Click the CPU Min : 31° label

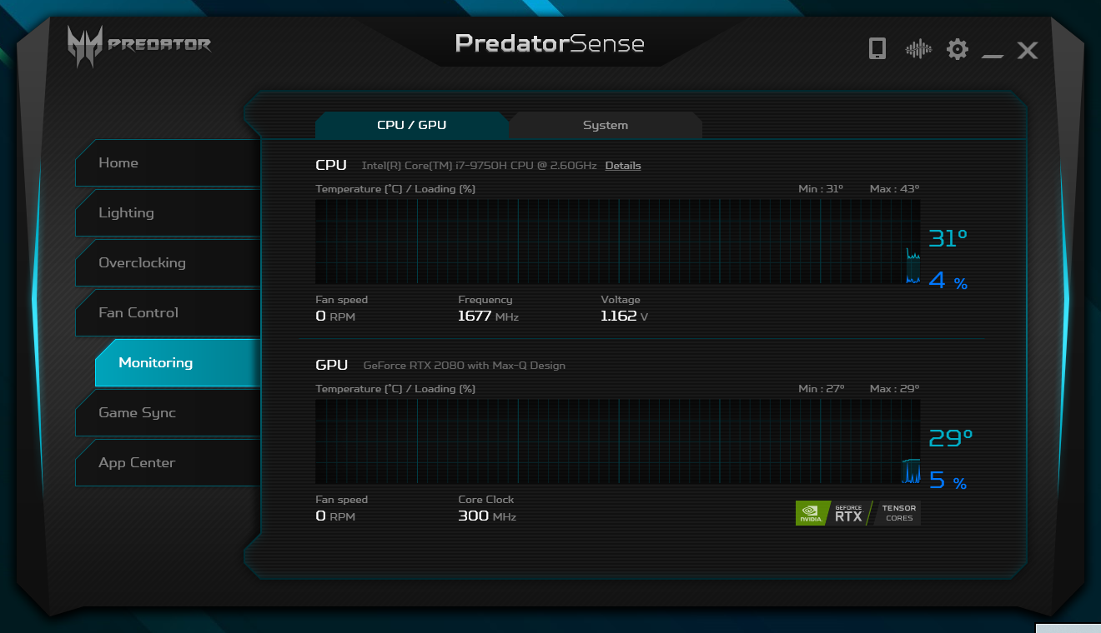pos(821,189)
